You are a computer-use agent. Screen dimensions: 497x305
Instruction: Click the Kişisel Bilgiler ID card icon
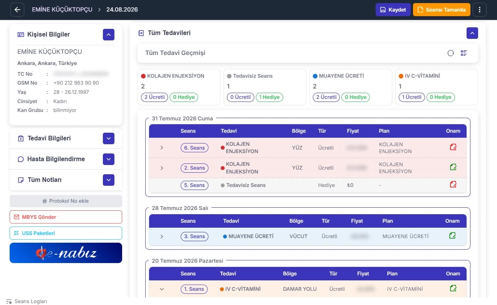coord(21,35)
